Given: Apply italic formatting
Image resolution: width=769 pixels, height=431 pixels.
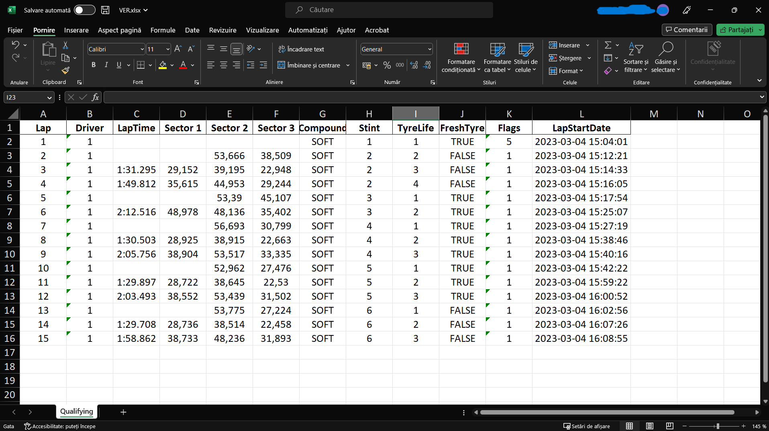Looking at the screenshot, I should [x=106, y=65].
